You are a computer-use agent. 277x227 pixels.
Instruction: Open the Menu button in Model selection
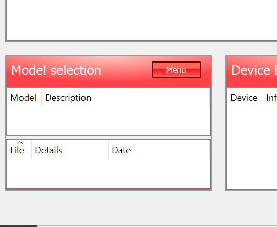(x=176, y=70)
